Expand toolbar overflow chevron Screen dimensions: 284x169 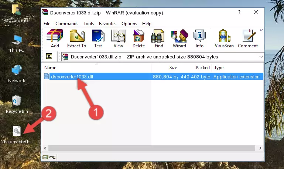[261, 30]
